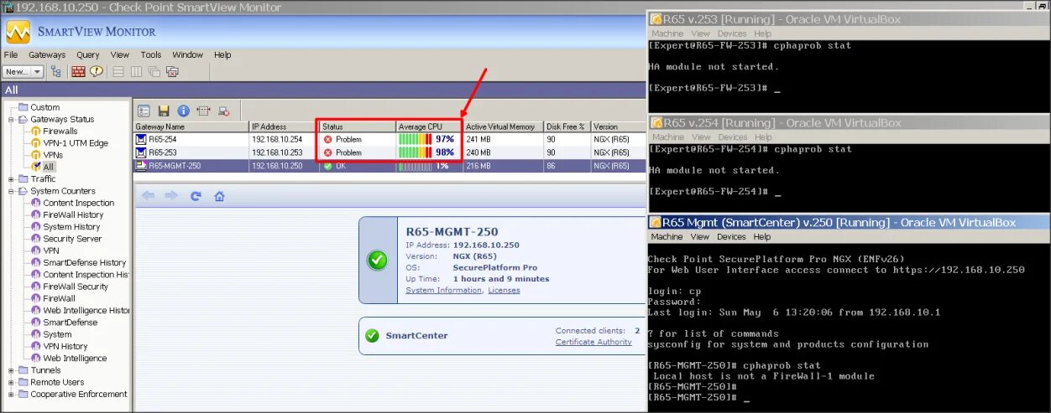Open the Window menu
1051x413 pixels.
tap(188, 55)
